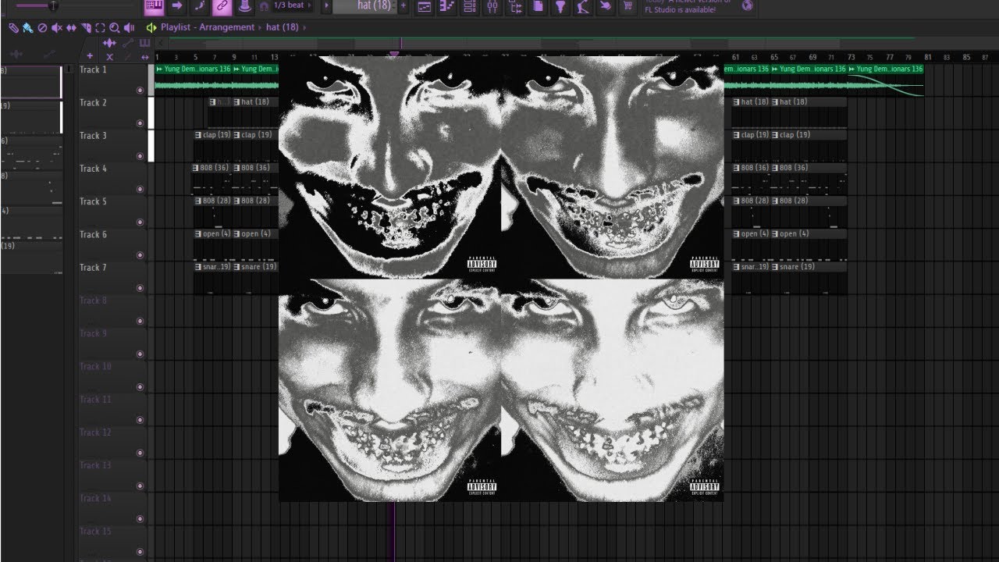Open the Piano roll icon
Viewport: 999px width, 562px height.
[x=447, y=6]
